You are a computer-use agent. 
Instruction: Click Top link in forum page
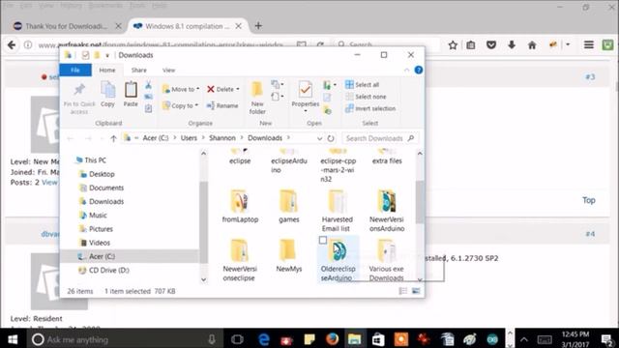(x=589, y=200)
